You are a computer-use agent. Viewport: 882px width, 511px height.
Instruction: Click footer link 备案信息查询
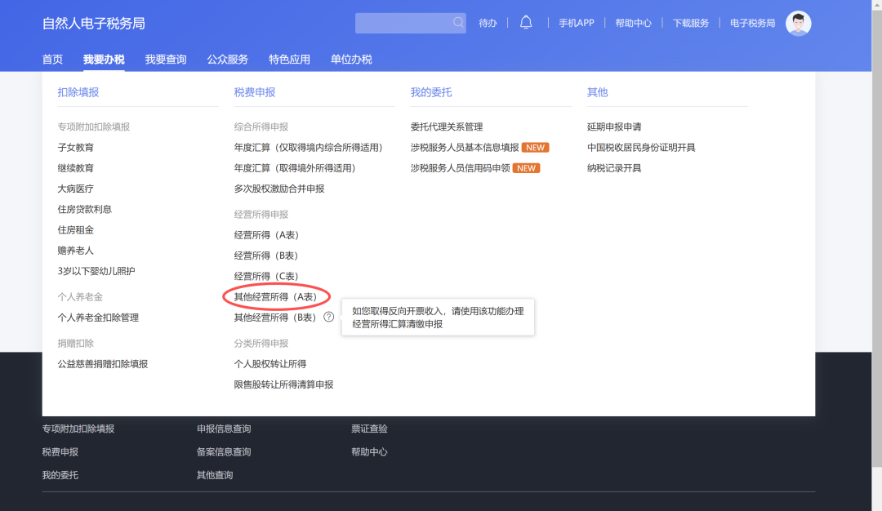click(224, 452)
